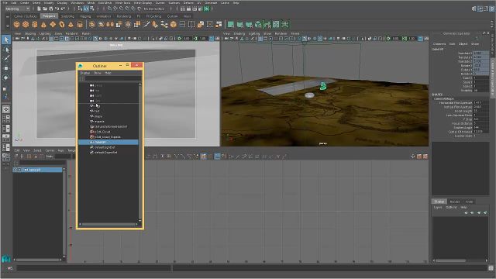
Task: Select the highlighted camera row in Outliner
Action: 108,143
